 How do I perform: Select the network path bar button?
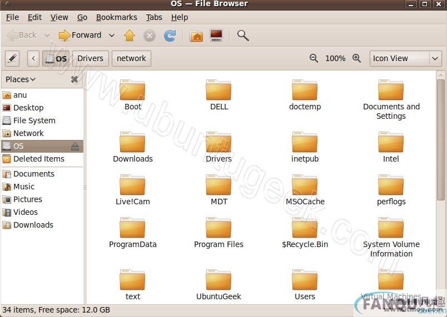(131, 59)
